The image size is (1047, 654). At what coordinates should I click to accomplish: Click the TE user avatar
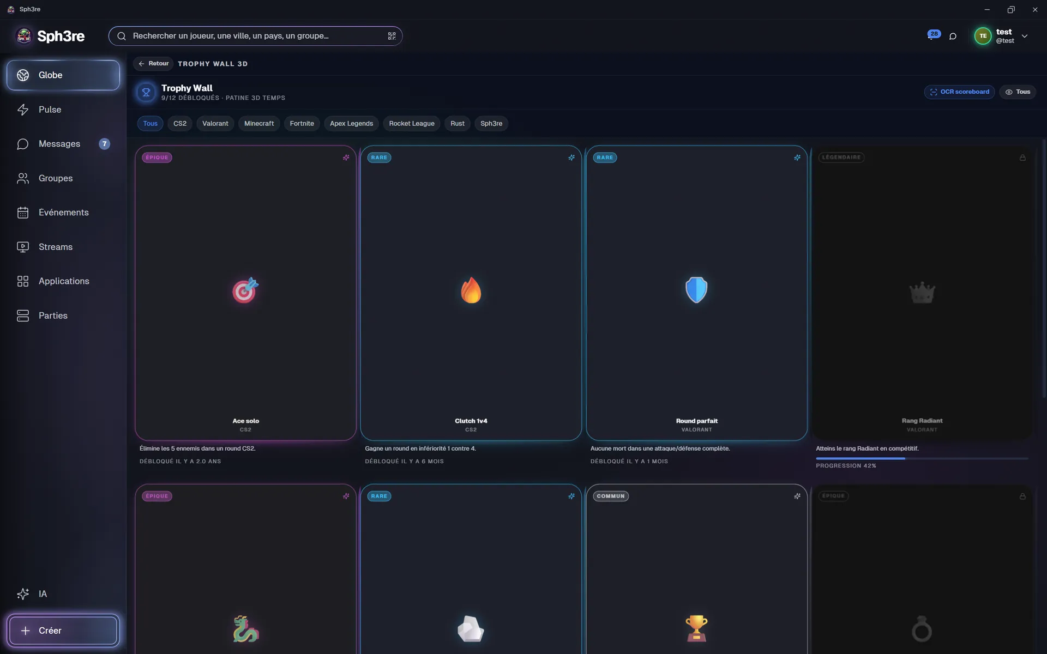click(983, 36)
